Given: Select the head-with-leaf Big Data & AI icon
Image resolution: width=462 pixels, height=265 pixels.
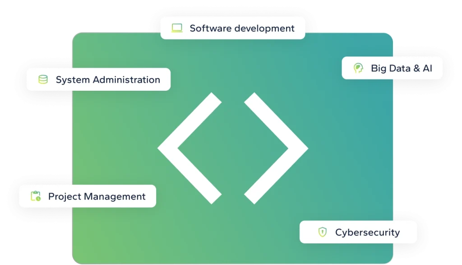Looking at the screenshot, I should pyautogui.click(x=358, y=68).
